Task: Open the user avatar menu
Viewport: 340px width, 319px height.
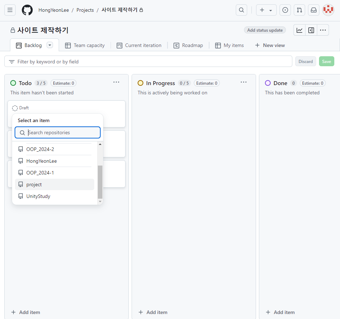Action: (x=328, y=10)
